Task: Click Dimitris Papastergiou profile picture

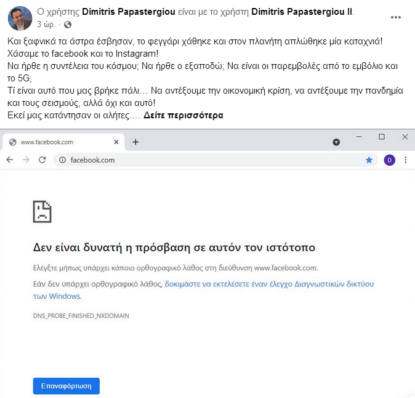Action: (x=20, y=18)
